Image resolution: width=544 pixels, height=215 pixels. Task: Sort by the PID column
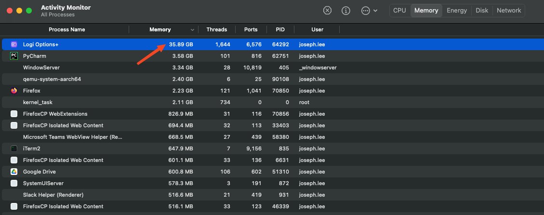(x=280, y=29)
